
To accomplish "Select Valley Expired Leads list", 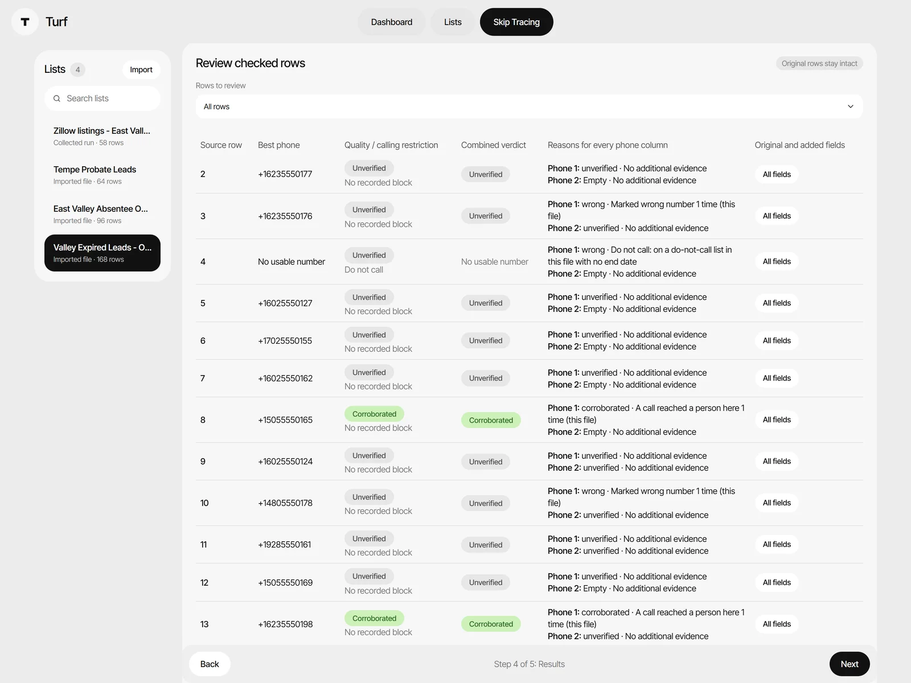I will 102,253.
